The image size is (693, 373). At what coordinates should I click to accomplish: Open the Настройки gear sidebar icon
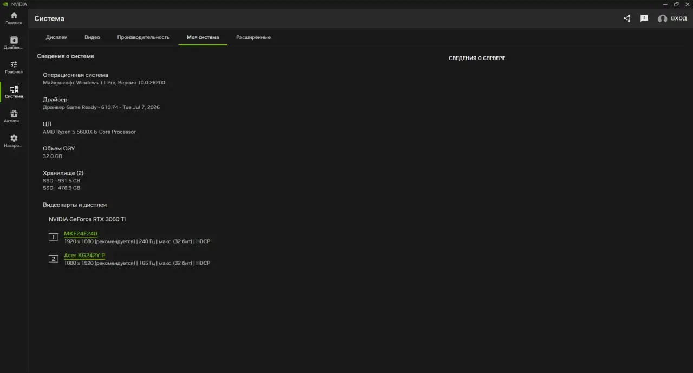coord(14,141)
